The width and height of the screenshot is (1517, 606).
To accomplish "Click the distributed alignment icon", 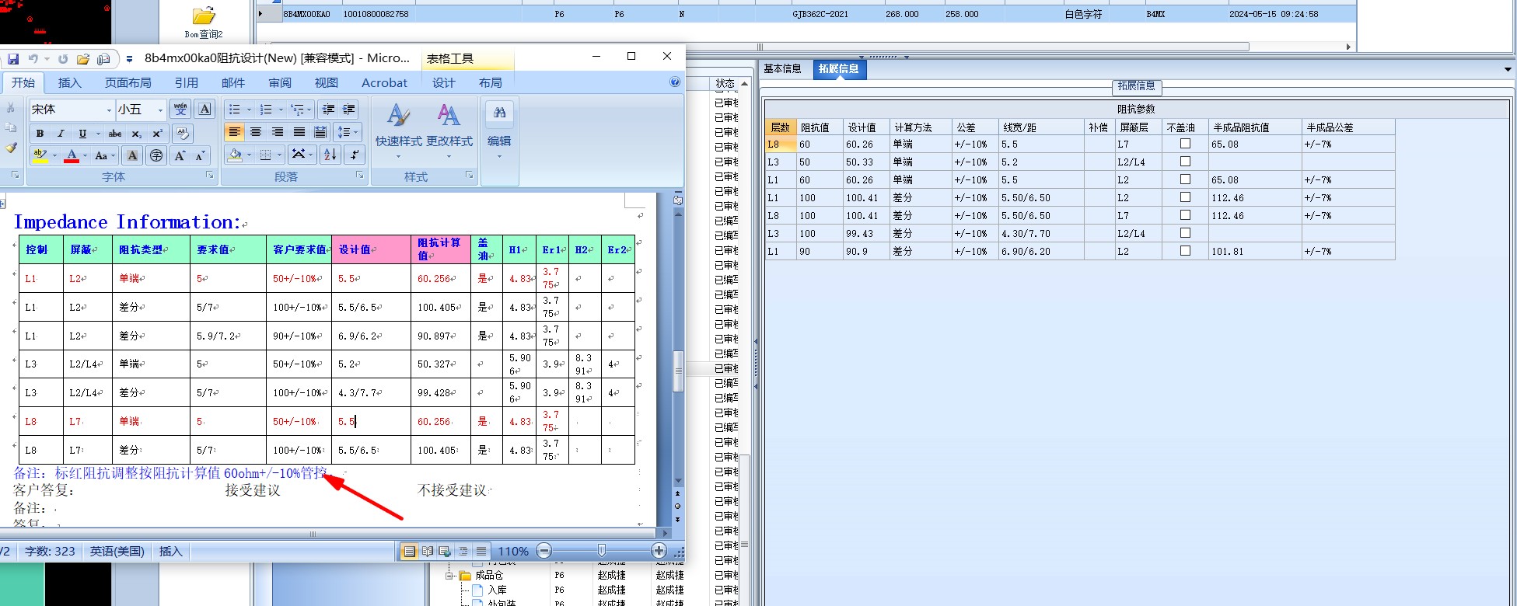I will point(320,132).
